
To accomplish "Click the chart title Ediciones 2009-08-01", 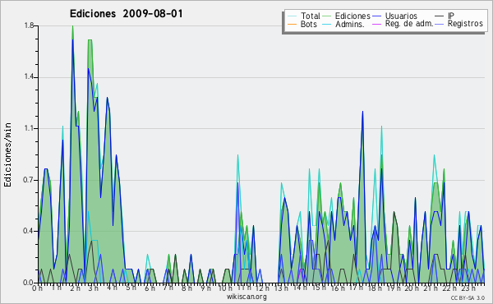I will tap(126, 14).
